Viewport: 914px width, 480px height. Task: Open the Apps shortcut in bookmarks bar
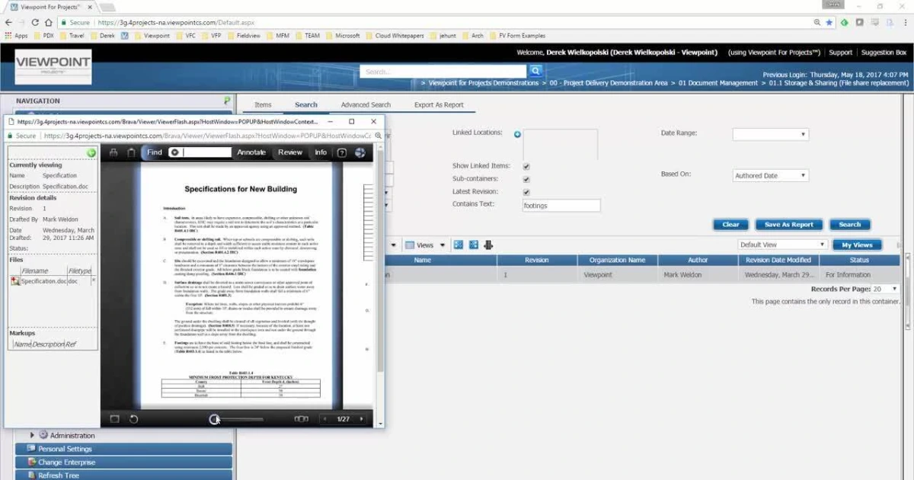pyautogui.click(x=16, y=35)
